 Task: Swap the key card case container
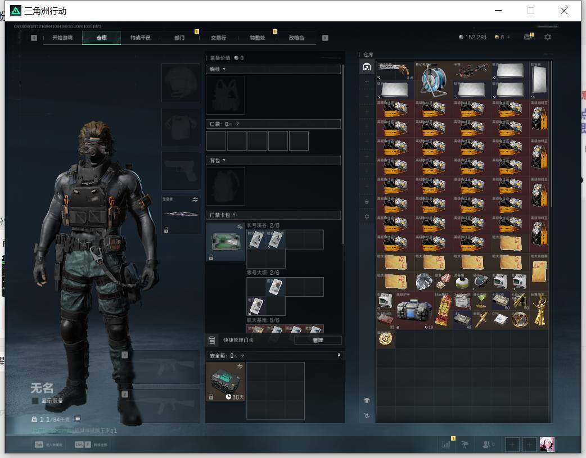pos(240,227)
